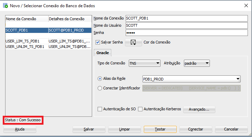Close the connection dialog window
Viewport: 252px width, 137px height.
245,5
